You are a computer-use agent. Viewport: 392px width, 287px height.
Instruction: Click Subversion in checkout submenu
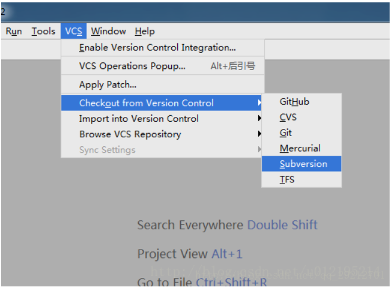(x=303, y=164)
